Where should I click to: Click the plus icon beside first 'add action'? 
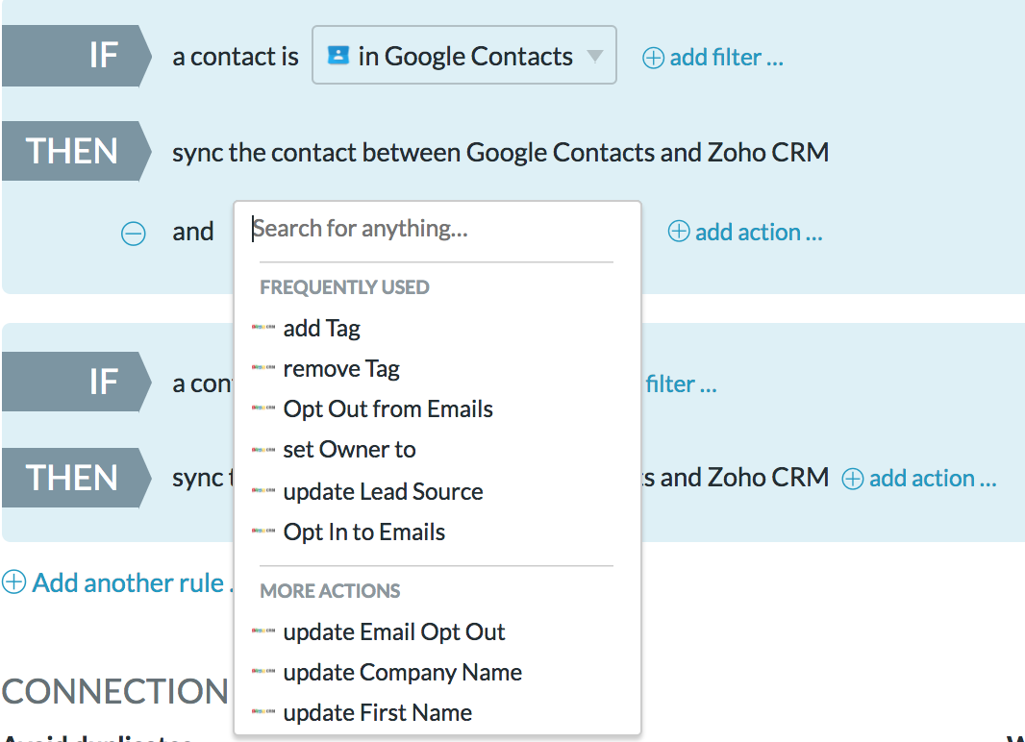(679, 231)
